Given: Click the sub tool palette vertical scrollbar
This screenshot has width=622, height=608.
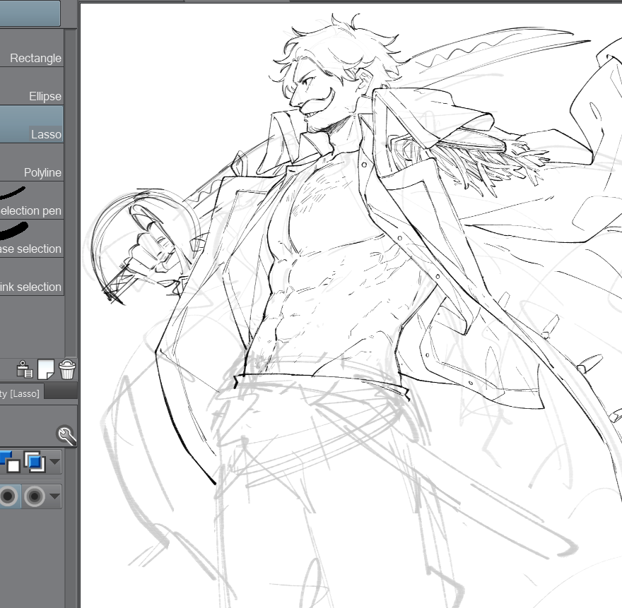Looking at the screenshot, I should 70,192.
